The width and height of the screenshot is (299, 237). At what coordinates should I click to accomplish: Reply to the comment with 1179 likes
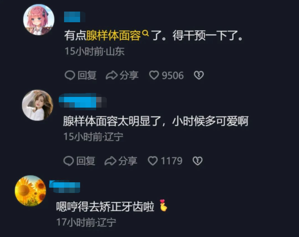[x=79, y=161]
